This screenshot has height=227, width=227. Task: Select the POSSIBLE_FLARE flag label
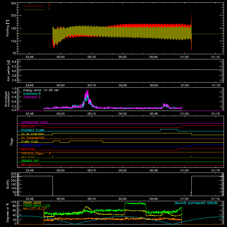pos(33,130)
